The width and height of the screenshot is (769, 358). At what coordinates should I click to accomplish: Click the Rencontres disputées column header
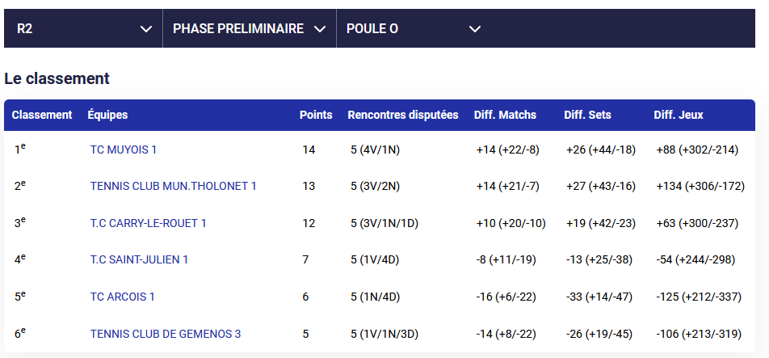(402, 115)
